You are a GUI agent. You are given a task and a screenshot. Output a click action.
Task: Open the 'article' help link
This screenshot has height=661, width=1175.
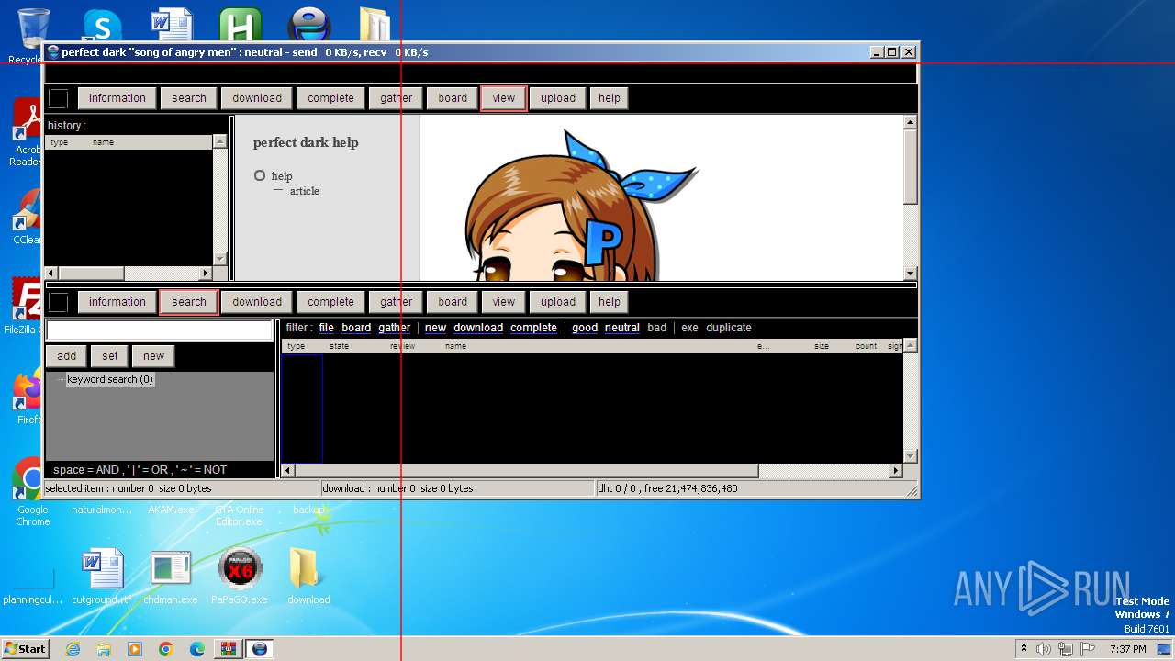pyautogui.click(x=305, y=191)
